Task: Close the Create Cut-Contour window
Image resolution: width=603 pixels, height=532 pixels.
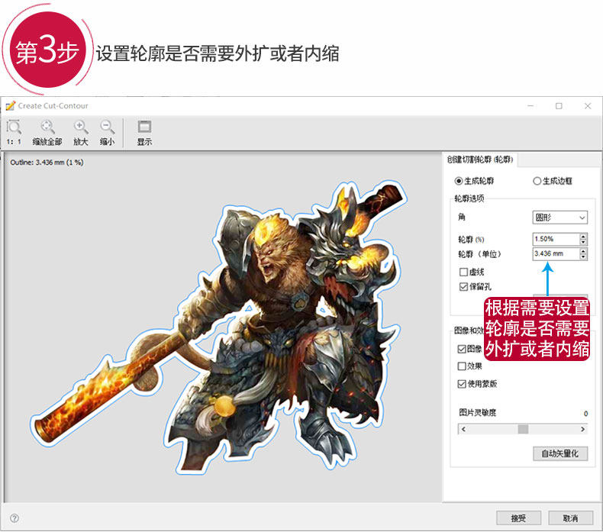Action: tap(588, 106)
